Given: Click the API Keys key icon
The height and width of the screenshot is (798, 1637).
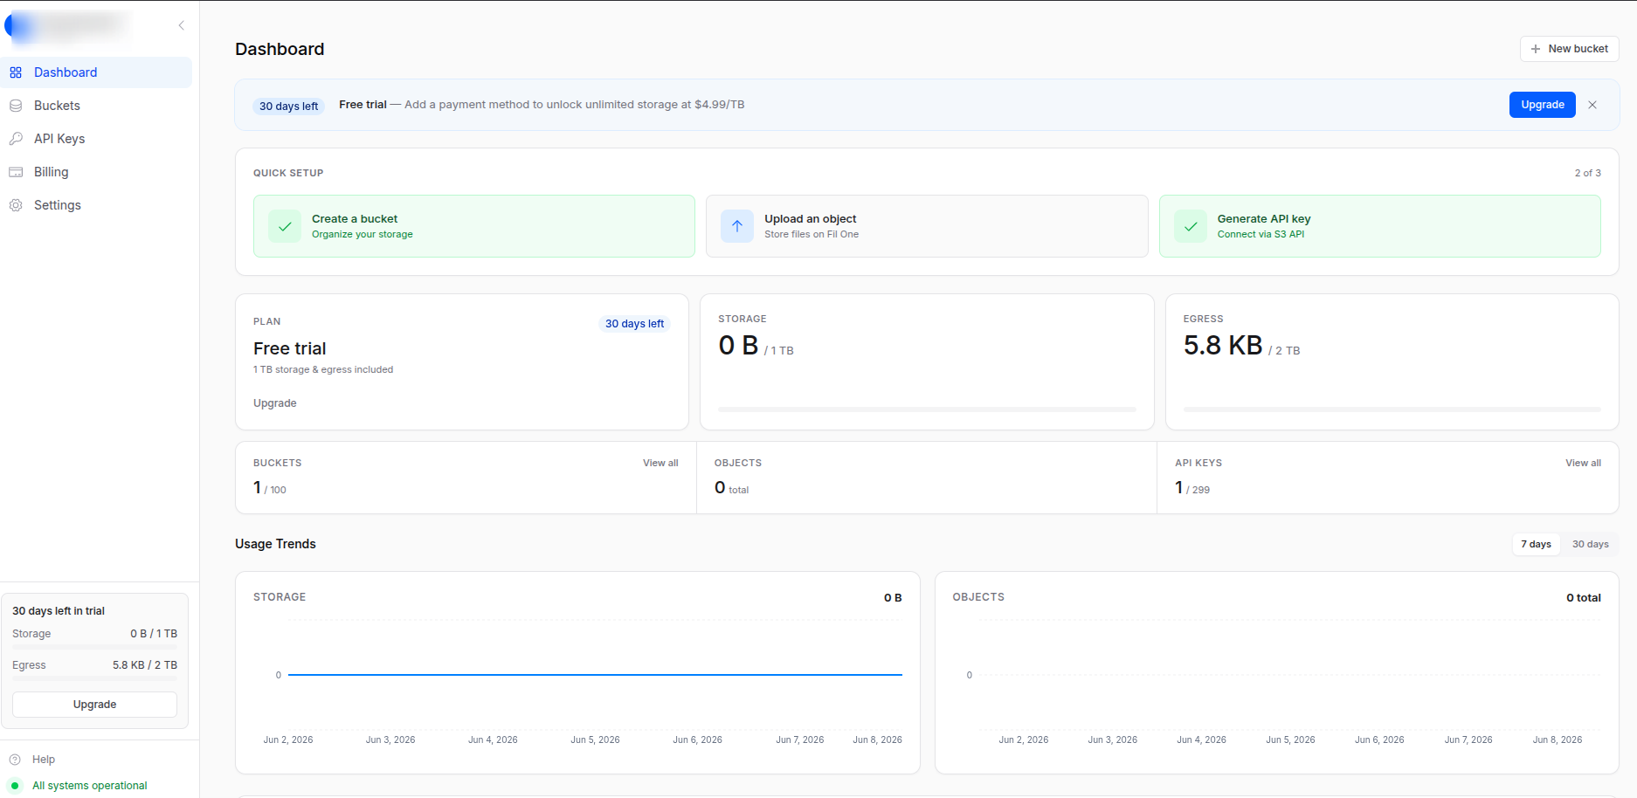Looking at the screenshot, I should click(x=16, y=139).
